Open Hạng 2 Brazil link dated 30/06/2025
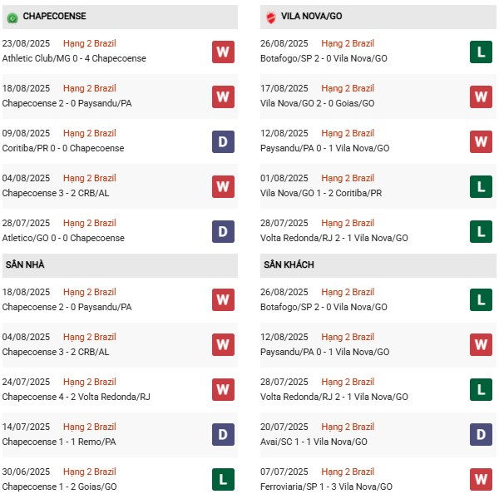Image resolution: width=499 pixels, height=499 pixels. pyautogui.click(x=89, y=472)
